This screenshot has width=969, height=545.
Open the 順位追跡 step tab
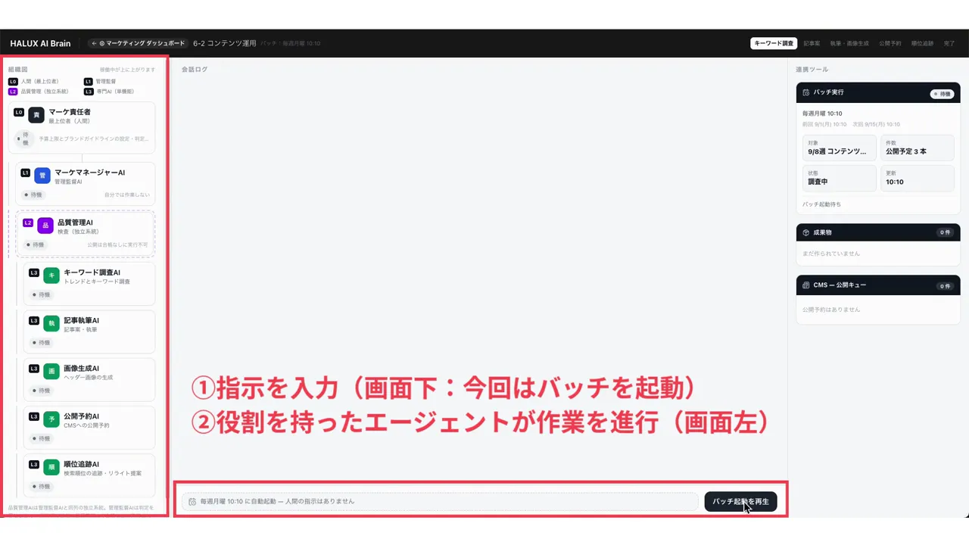pyautogui.click(x=923, y=43)
